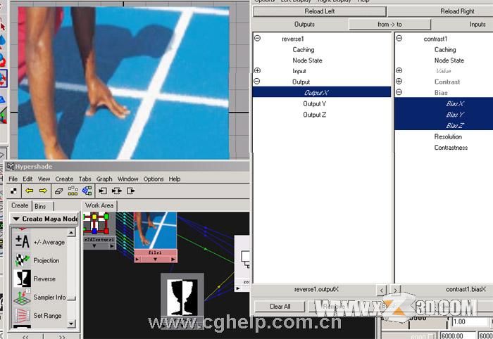Click the yellow right arrow next-graph icon

pos(43,191)
